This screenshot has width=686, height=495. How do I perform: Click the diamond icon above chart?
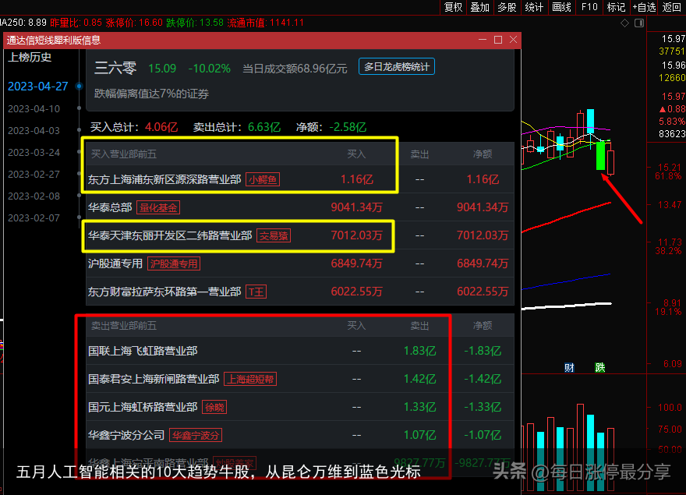[624, 23]
